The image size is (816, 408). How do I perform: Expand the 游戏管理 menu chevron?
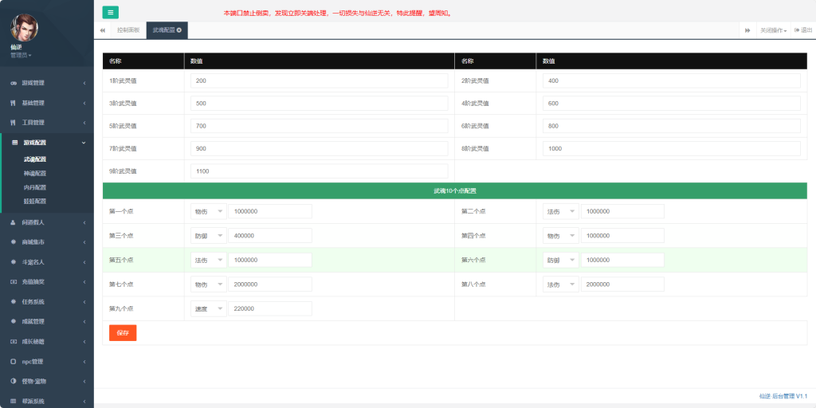pyautogui.click(x=84, y=83)
